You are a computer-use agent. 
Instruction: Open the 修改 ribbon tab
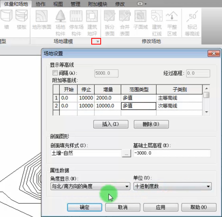pos(120,4)
